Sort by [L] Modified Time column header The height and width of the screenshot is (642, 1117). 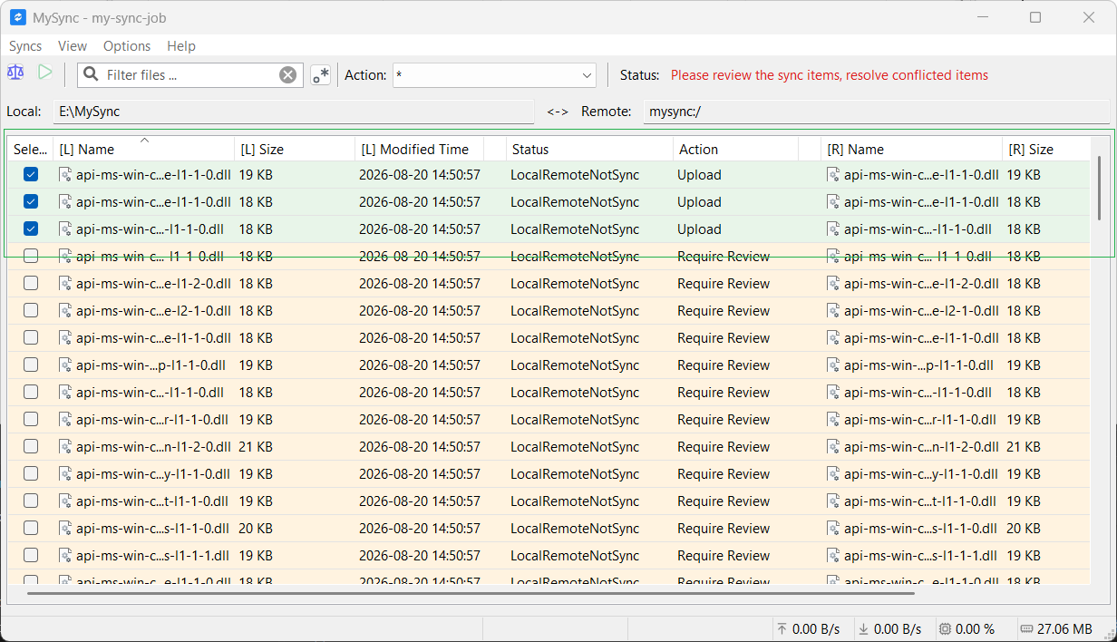pos(419,150)
